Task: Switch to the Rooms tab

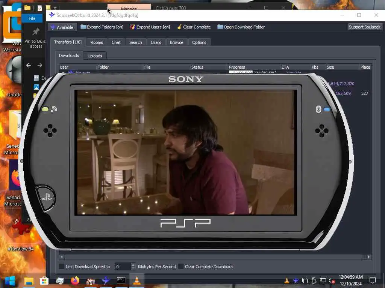Action: tap(97, 42)
